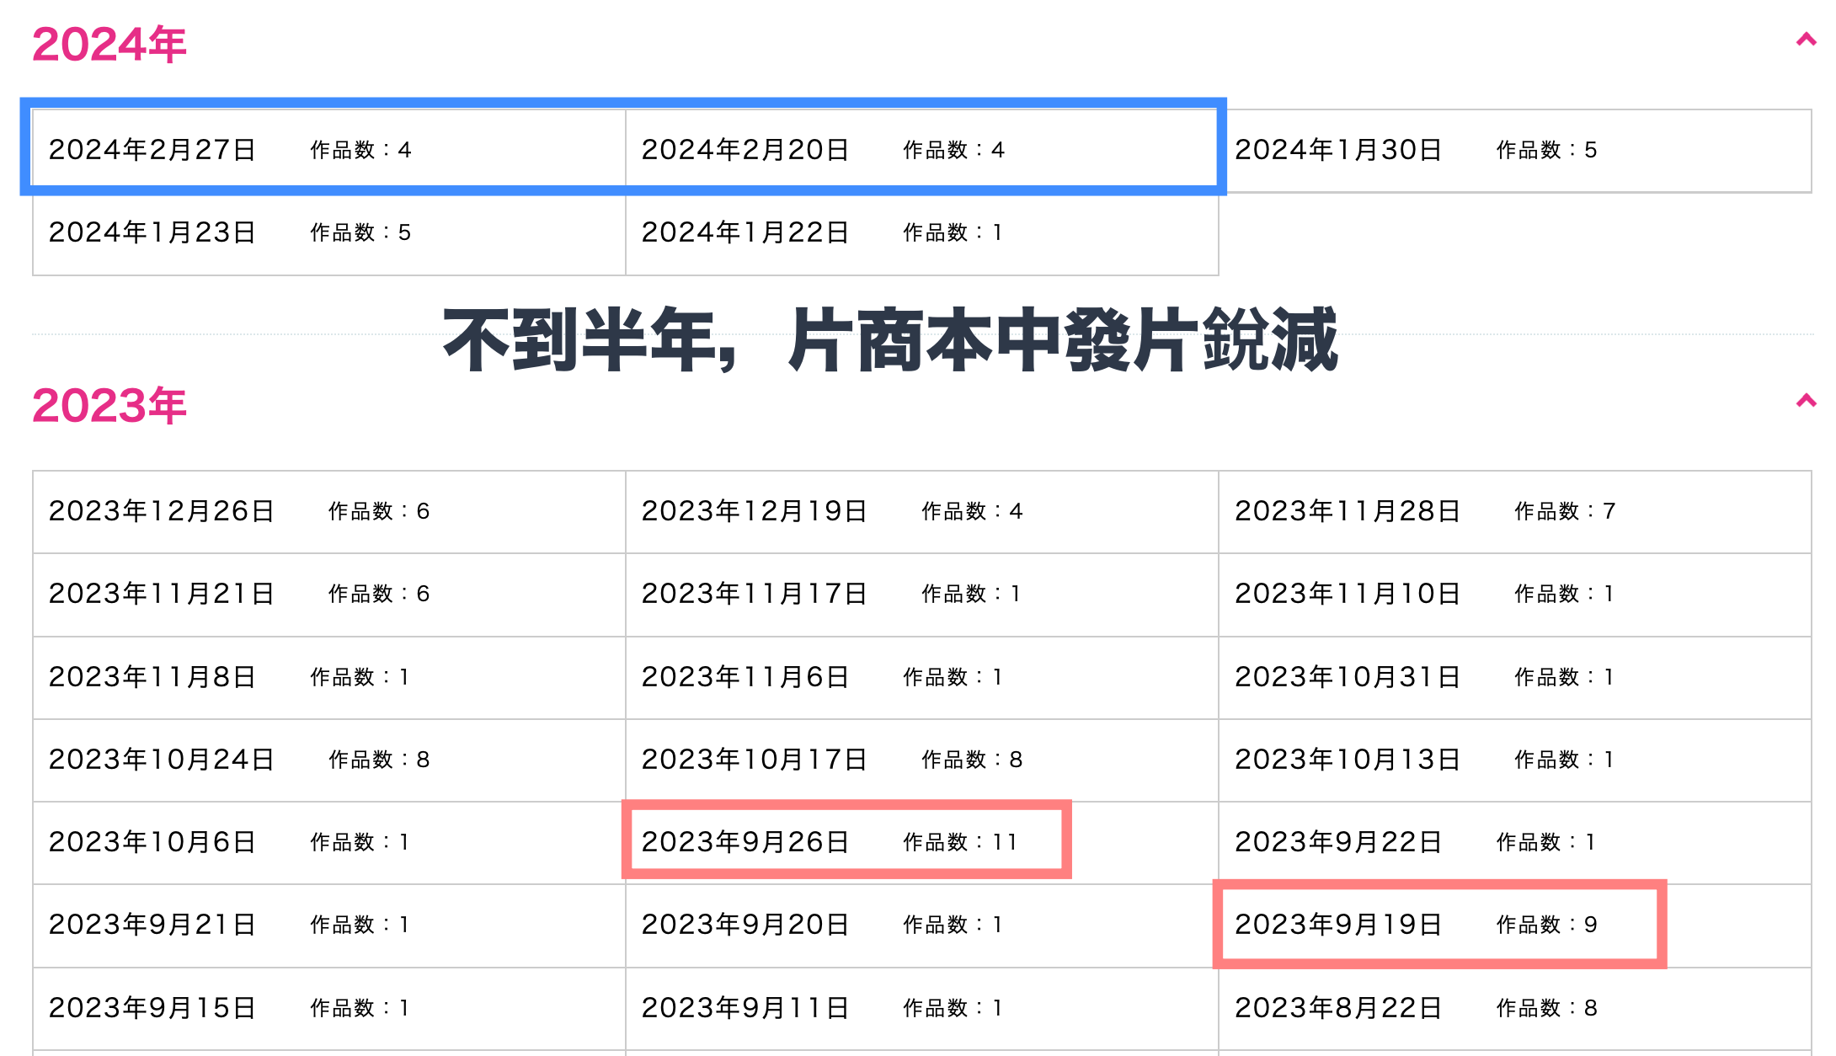Viewport: 1836px width, 1056px height.
Task: Open highlighted 2023年9月19日 entry with 9 works
Action: 1338,925
